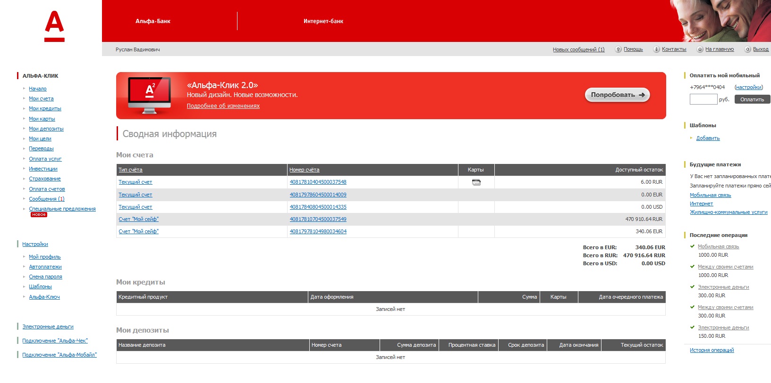Click the Оплатить button
Viewport: 771px width, 383px height.
click(752, 99)
